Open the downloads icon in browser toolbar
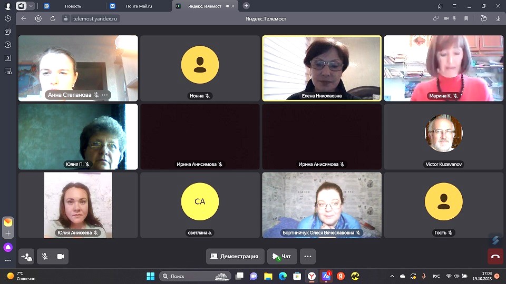Screen dimensions: 506x284 tap(498, 18)
